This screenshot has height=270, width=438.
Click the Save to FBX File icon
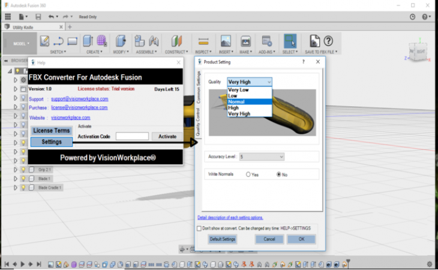[314, 41]
